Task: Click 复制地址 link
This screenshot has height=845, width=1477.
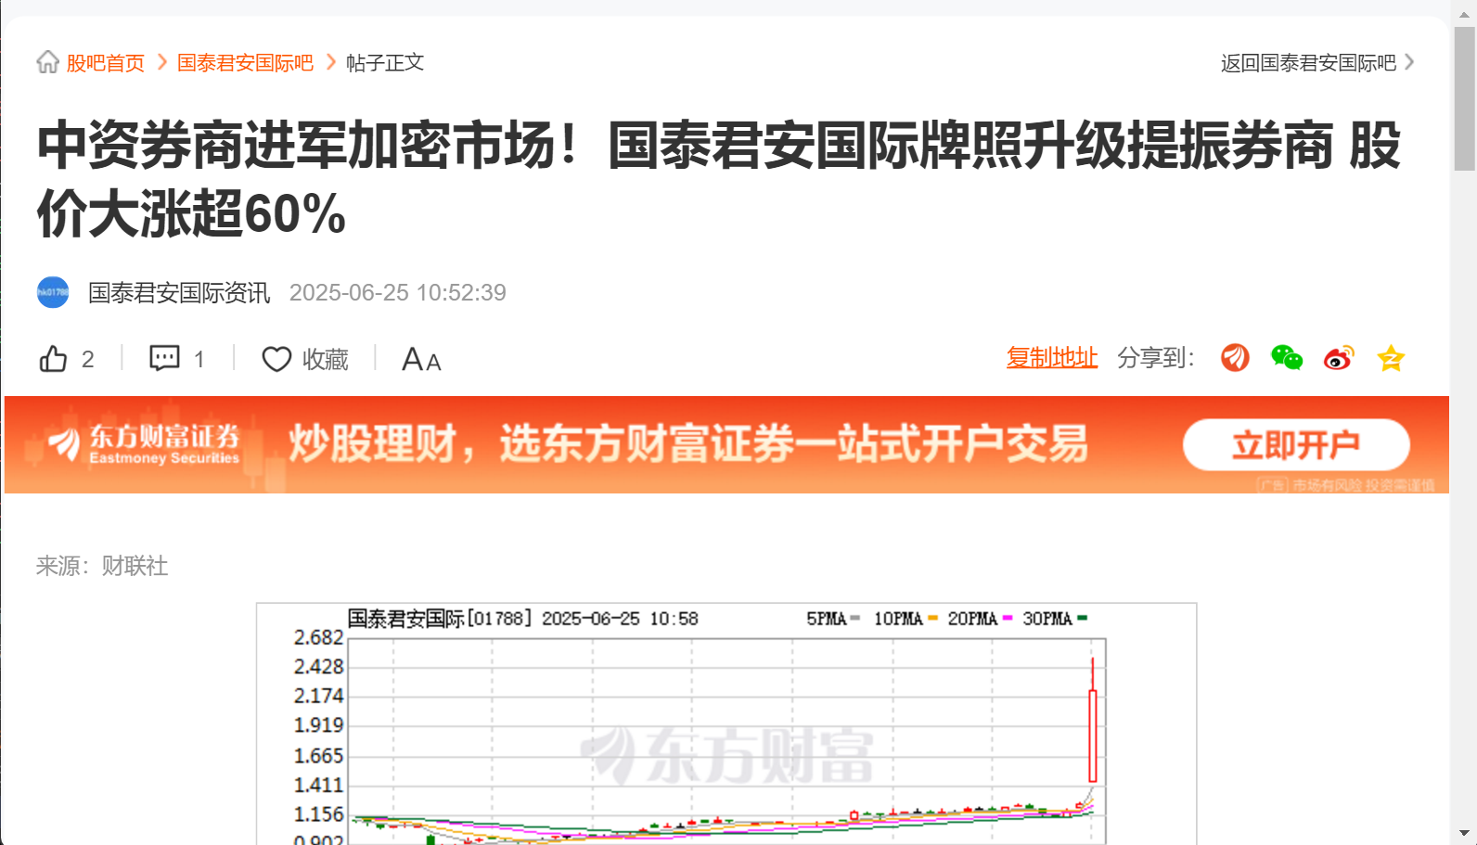Action: coord(1052,358)
